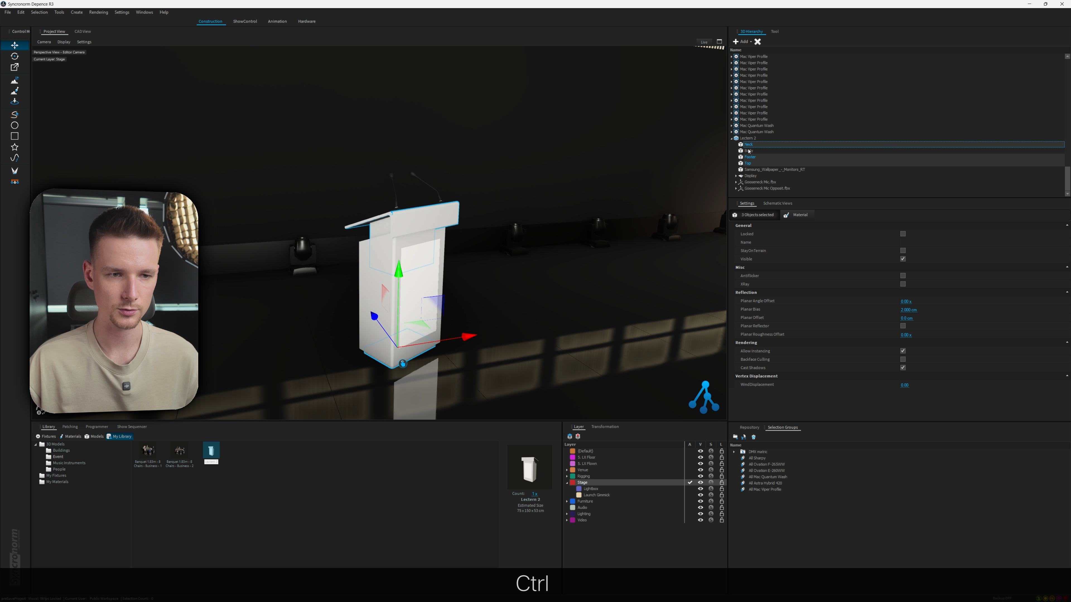Switch to the ShowControl tab
This screenshot has width=1071, height=602.
[245, 21]
